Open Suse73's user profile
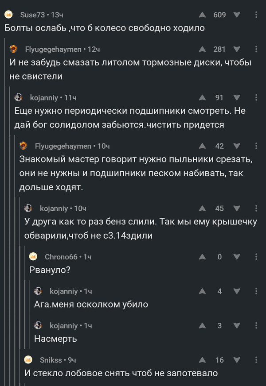The image size is (266, 386). click(32, 15)
